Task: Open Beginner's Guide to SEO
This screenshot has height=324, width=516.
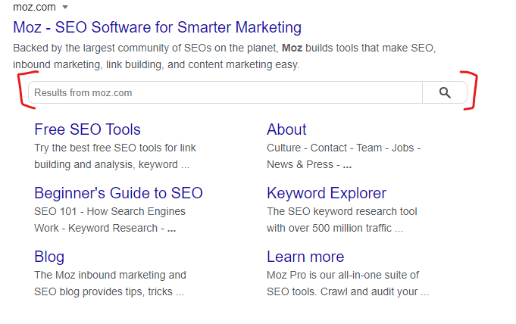Action: pos(118,193)
